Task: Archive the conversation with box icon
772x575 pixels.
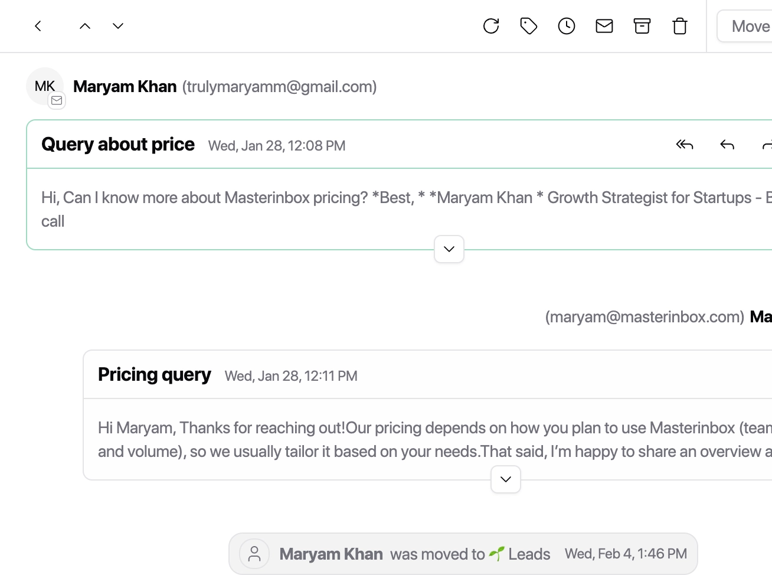Action: click(642, 26)
